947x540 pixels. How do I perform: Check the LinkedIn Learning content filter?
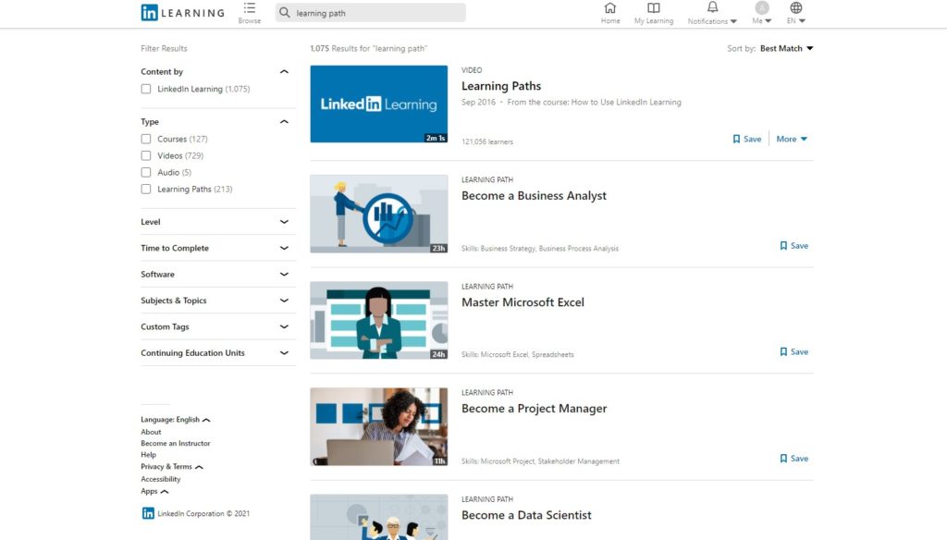pyautogui.click(x=146, y=89)
